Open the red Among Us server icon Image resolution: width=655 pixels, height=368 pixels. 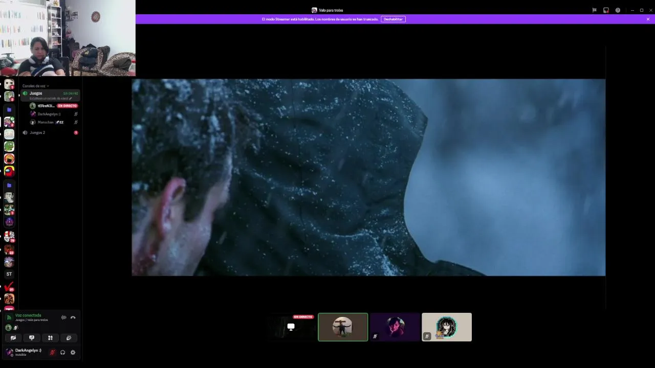coord(9,171)
